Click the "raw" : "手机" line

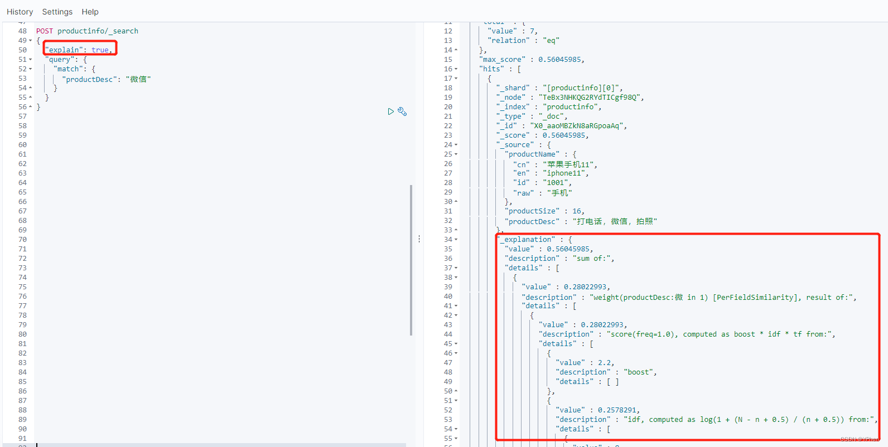point(542,192)
